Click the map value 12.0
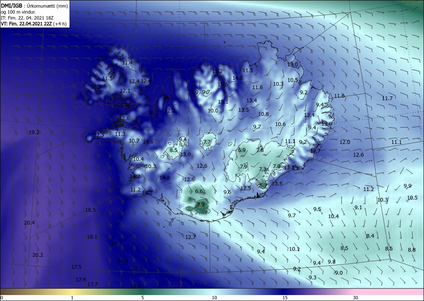The image size is (424, 301). point(345,142)
